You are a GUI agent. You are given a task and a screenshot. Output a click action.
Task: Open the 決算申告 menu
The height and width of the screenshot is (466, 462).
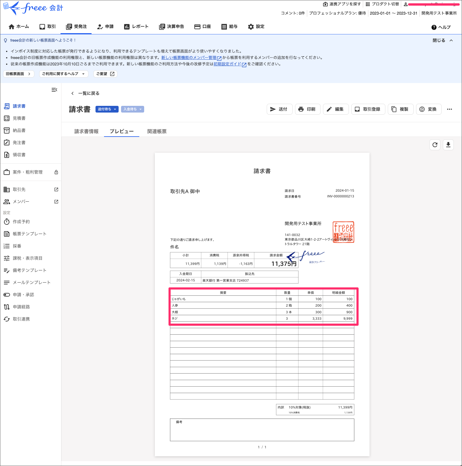[172, 27]
